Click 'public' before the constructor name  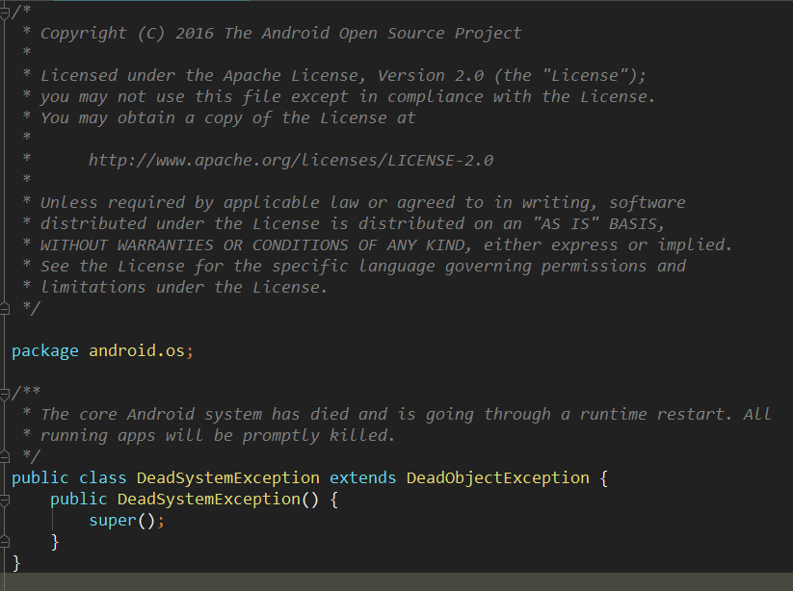(x=78, y=500)
